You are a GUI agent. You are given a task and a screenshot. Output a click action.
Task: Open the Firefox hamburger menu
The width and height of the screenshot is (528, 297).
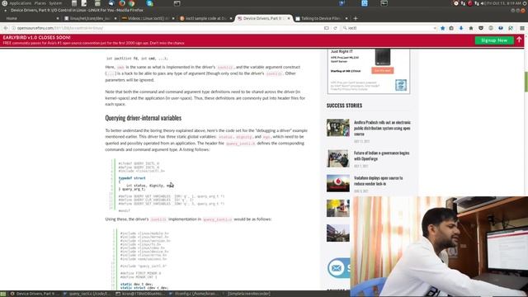[x=522, y=28]
